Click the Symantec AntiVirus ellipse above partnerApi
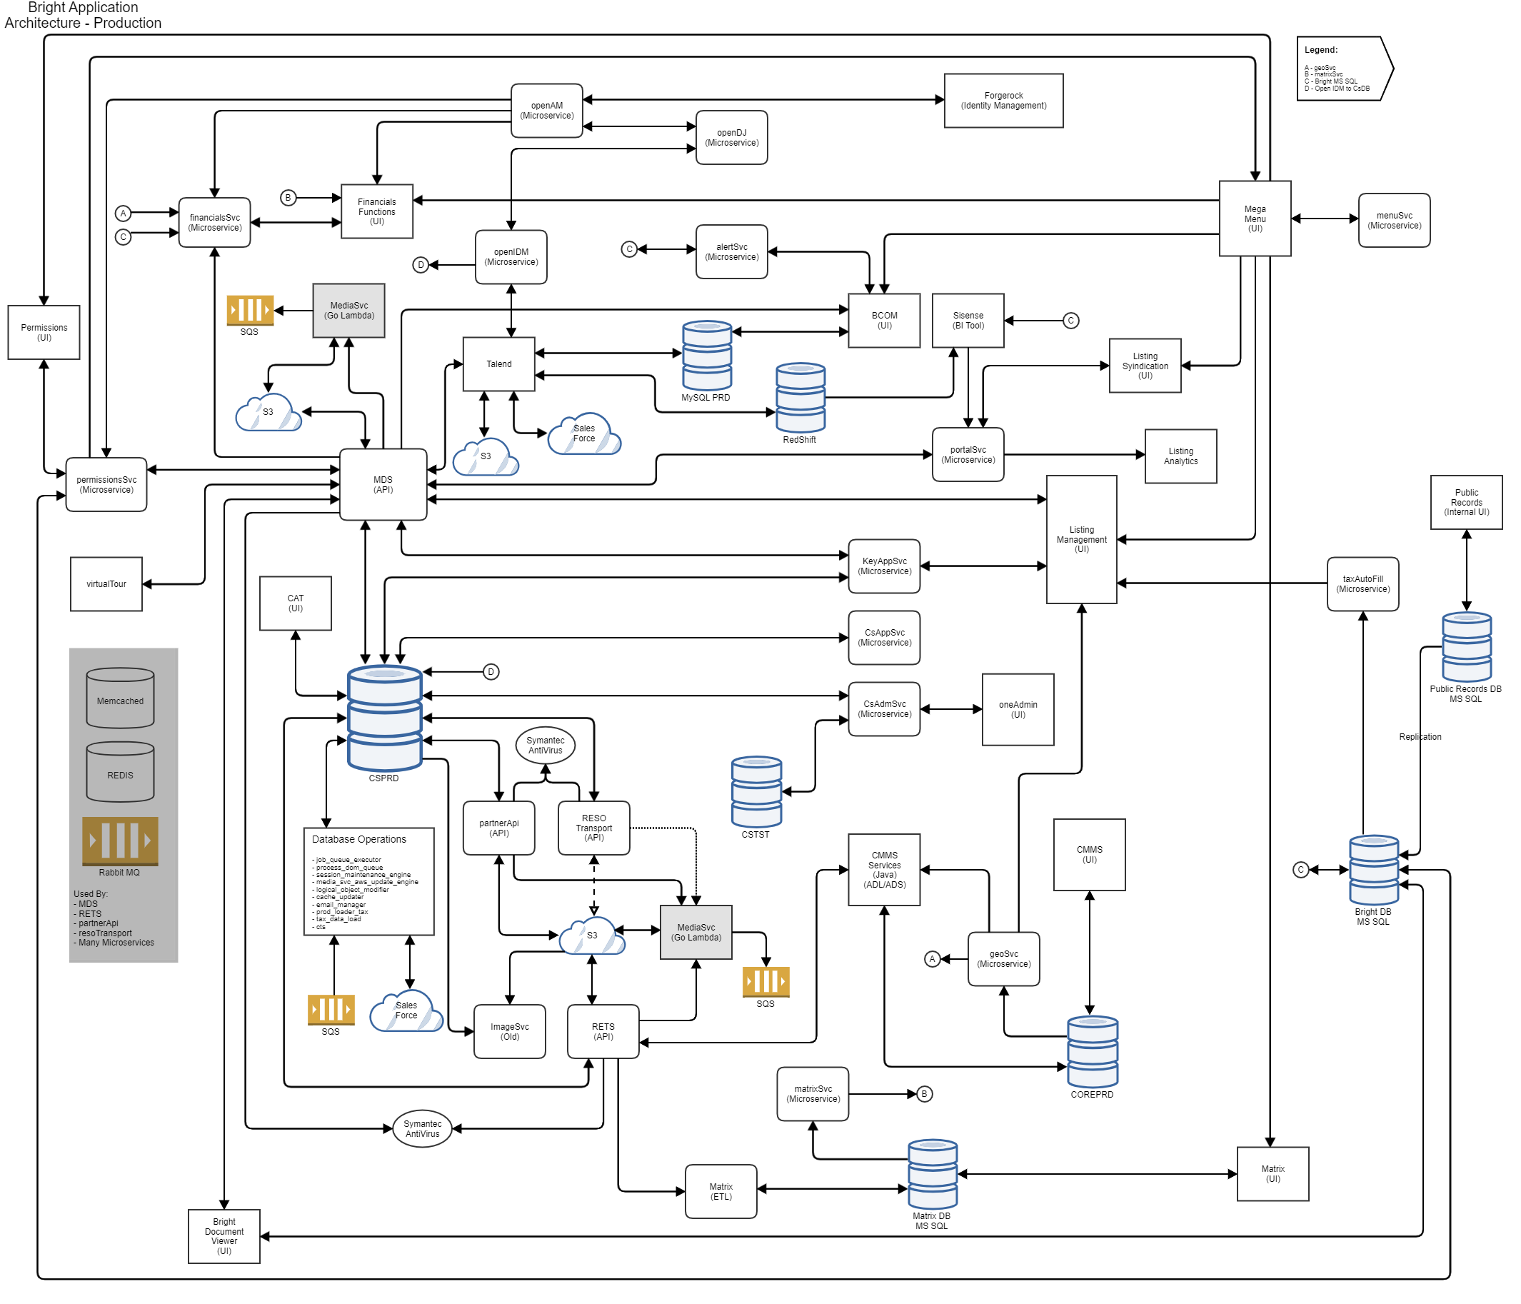 click(545, 746)
